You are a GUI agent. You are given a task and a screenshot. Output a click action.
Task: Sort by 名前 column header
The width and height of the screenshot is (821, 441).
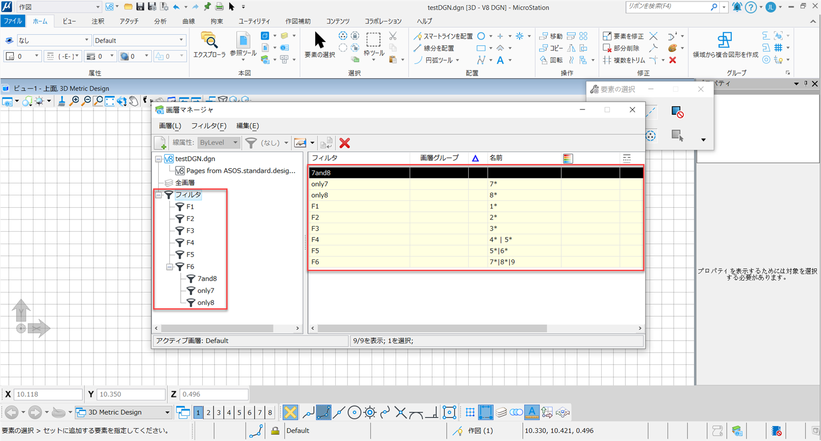click(524, 158)
